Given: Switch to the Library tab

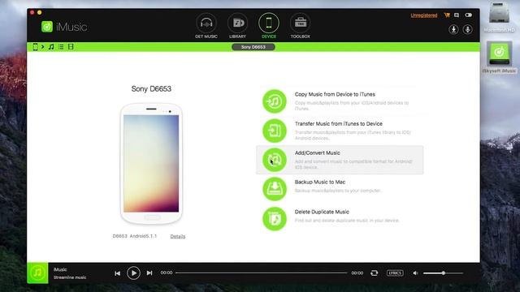Looking at the screenshot, I should point(238,26).
